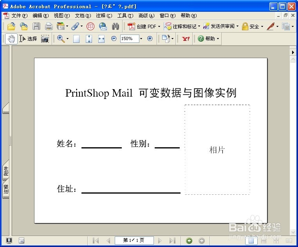The image size is (298, 247).
Task: Open the 窗口(W) menu
Action: [168, 16]
